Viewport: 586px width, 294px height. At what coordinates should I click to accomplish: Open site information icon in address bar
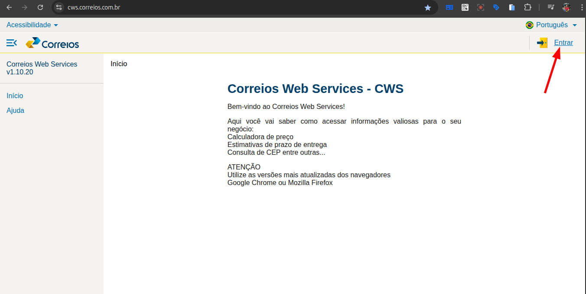[x=59, y=7]
